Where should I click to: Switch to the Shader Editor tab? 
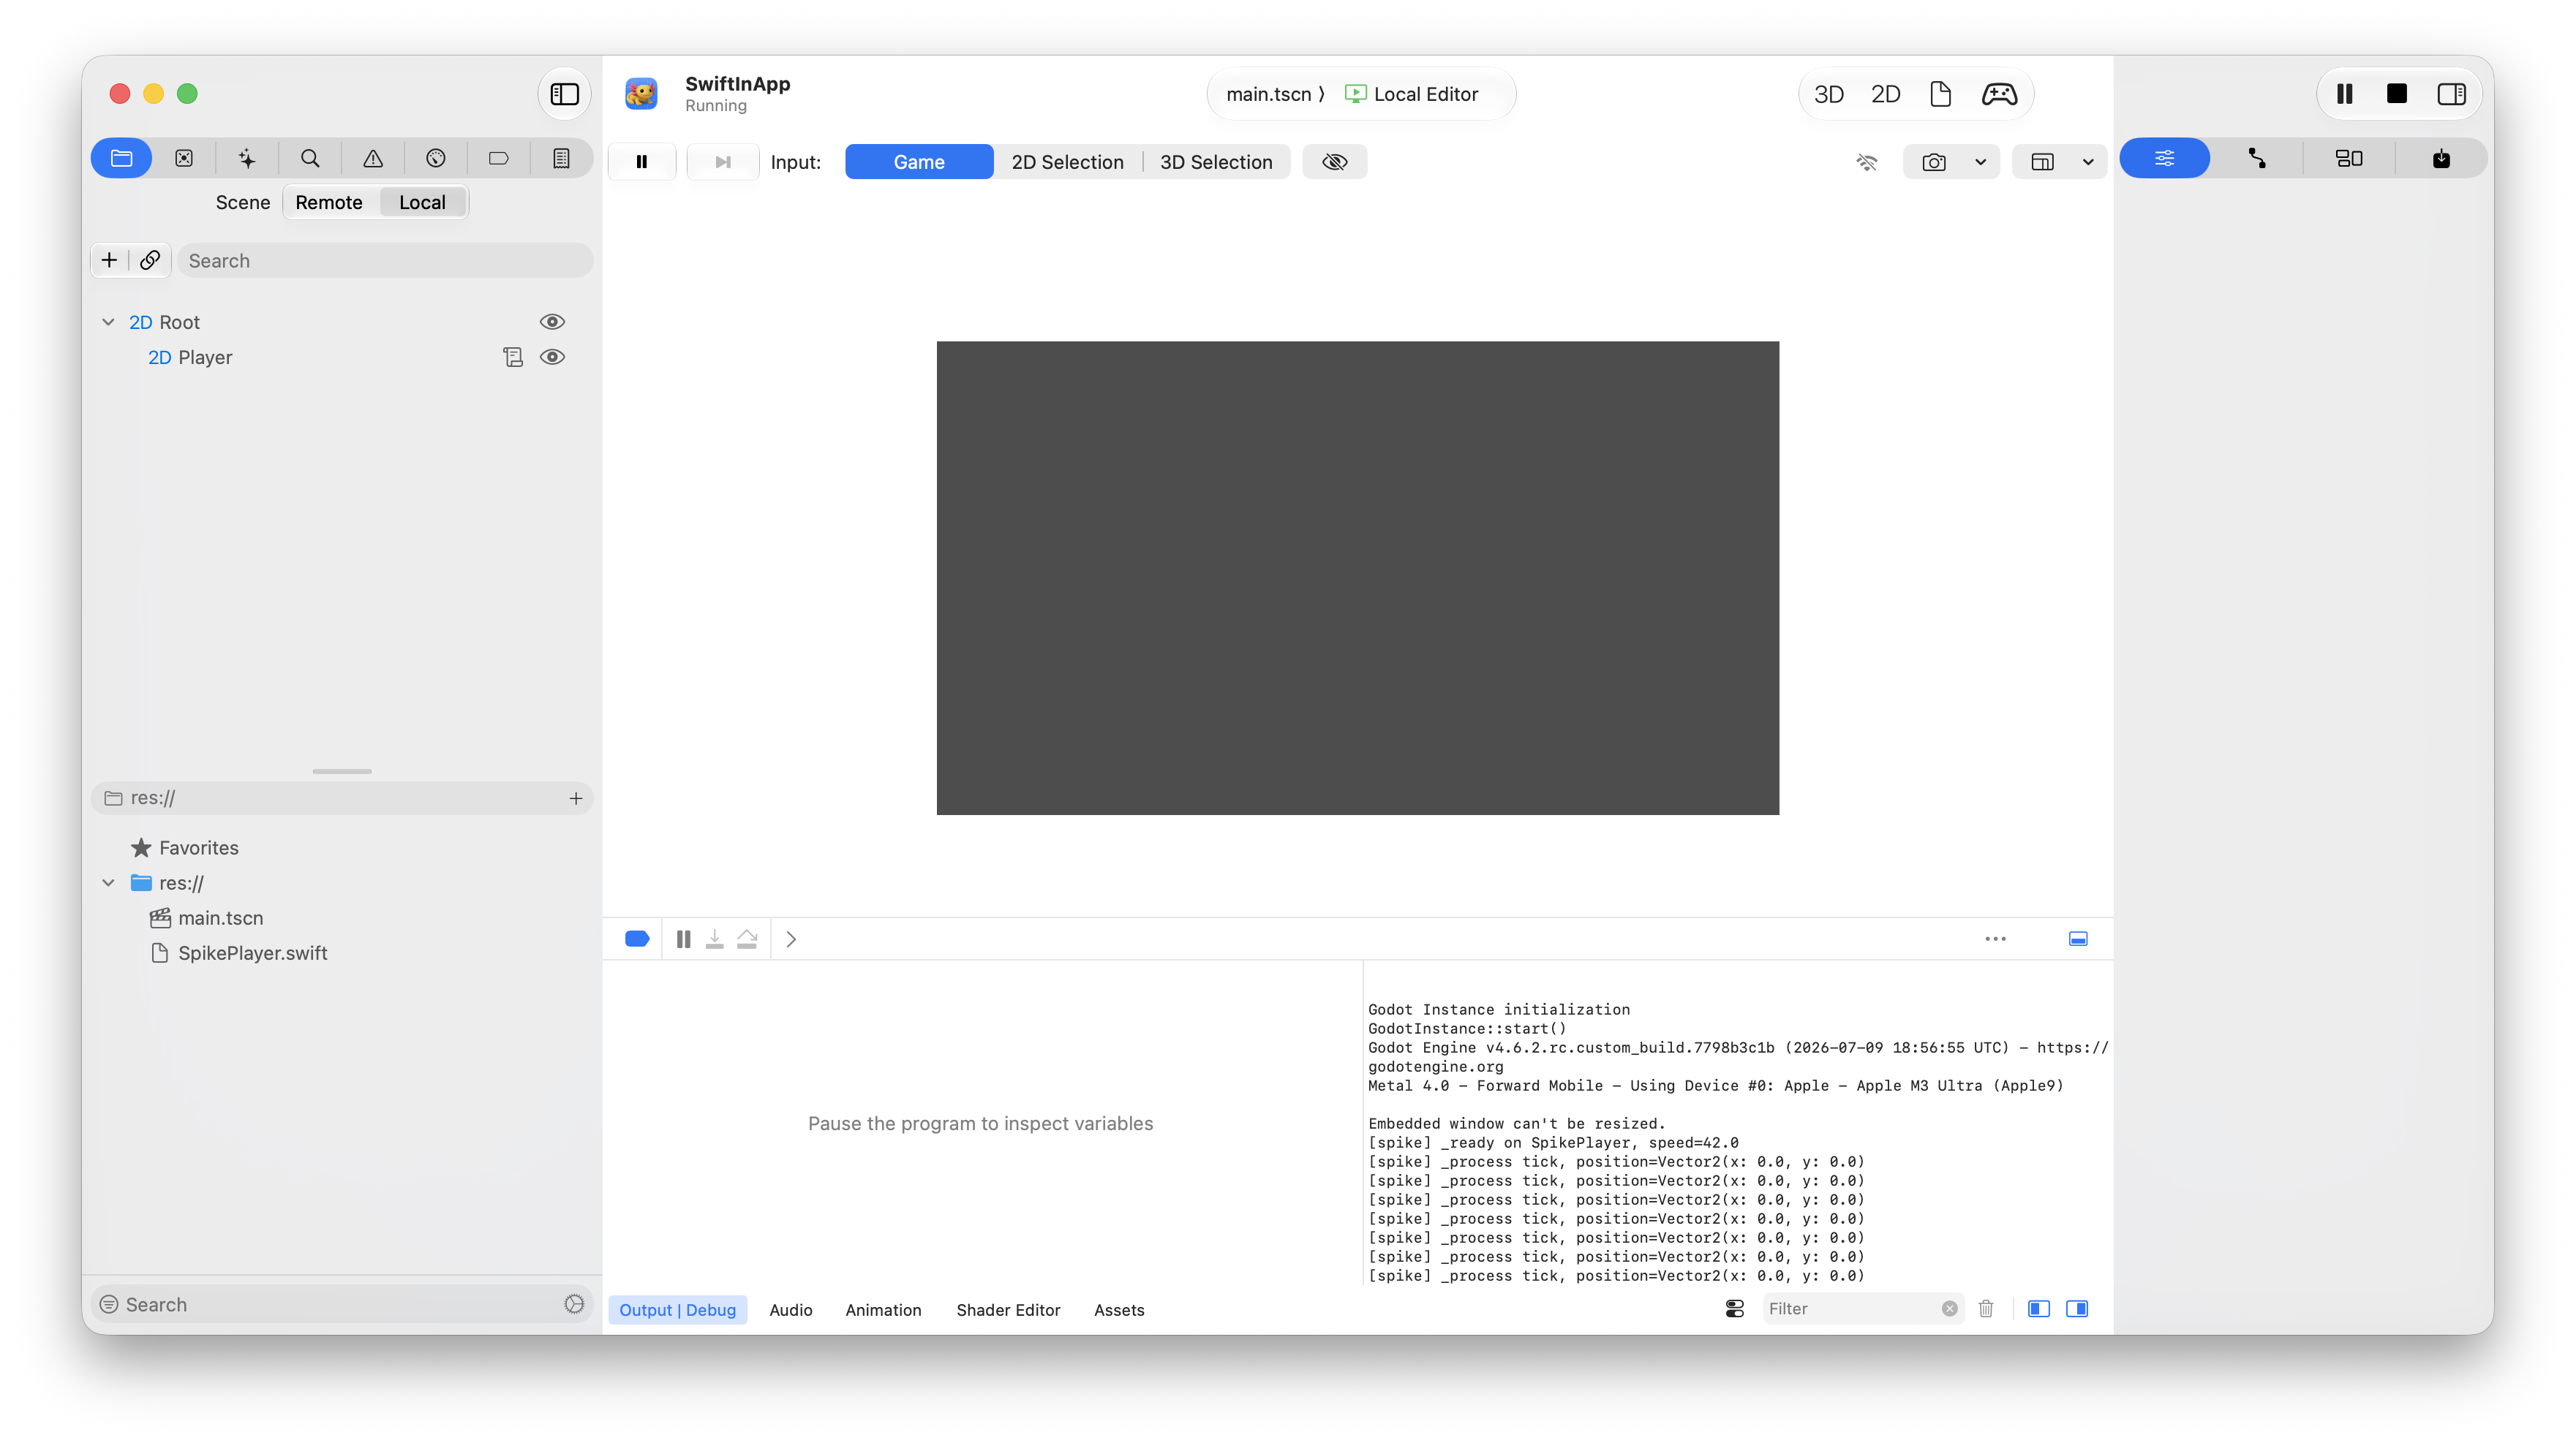coord(1008,1309)
